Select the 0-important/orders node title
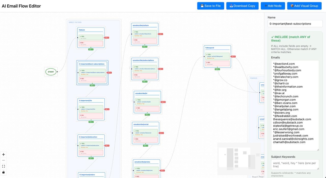Screen dimensions: 326x178 tap(87, 175)
